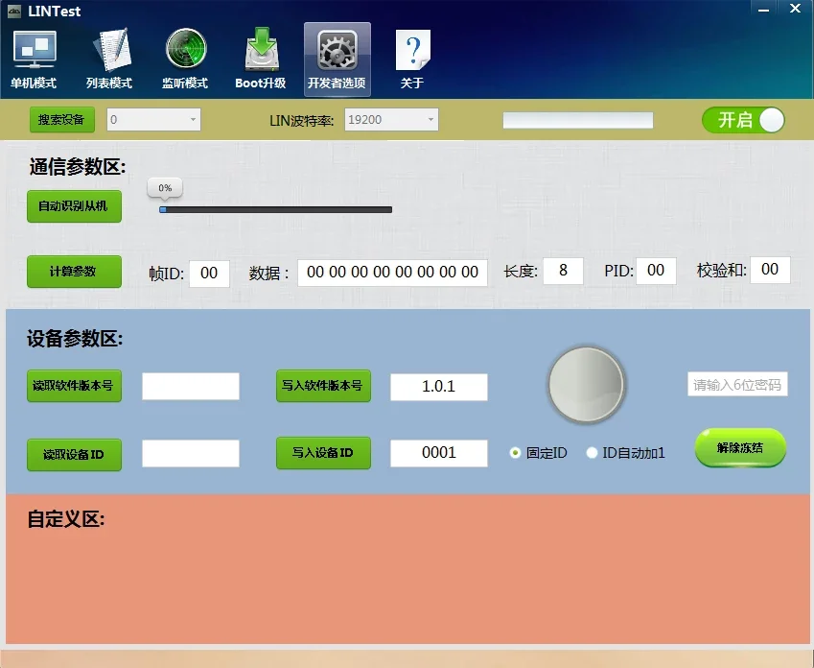Open 开发者选项 gear icon
814x668 pixels.
tap(337, 50)
